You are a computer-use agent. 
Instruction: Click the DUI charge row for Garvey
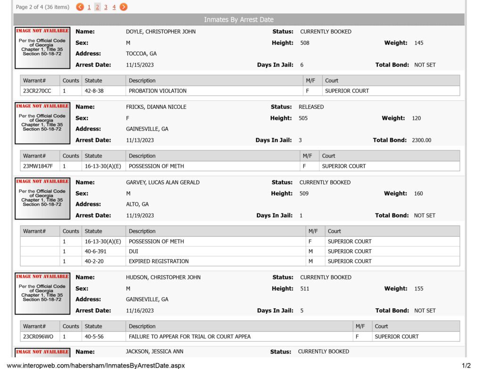coord(240,252)
